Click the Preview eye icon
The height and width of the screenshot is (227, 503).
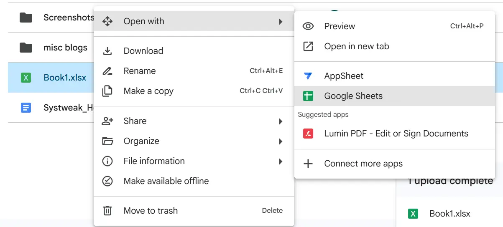[x=308, y=26]
